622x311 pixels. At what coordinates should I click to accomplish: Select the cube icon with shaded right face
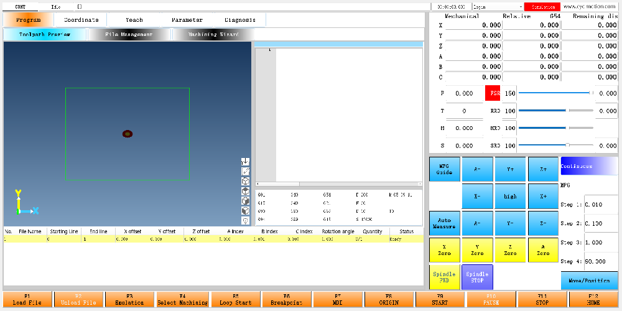[x=245, y=201]
